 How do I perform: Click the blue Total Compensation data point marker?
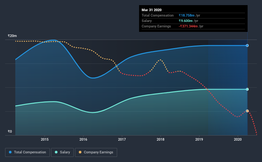[x=247, y=46]
